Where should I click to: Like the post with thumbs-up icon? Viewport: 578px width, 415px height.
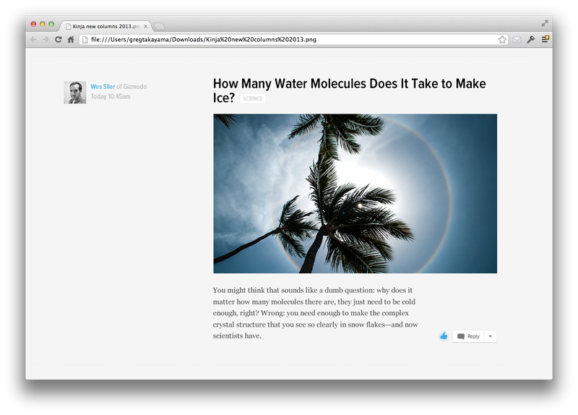444,335
